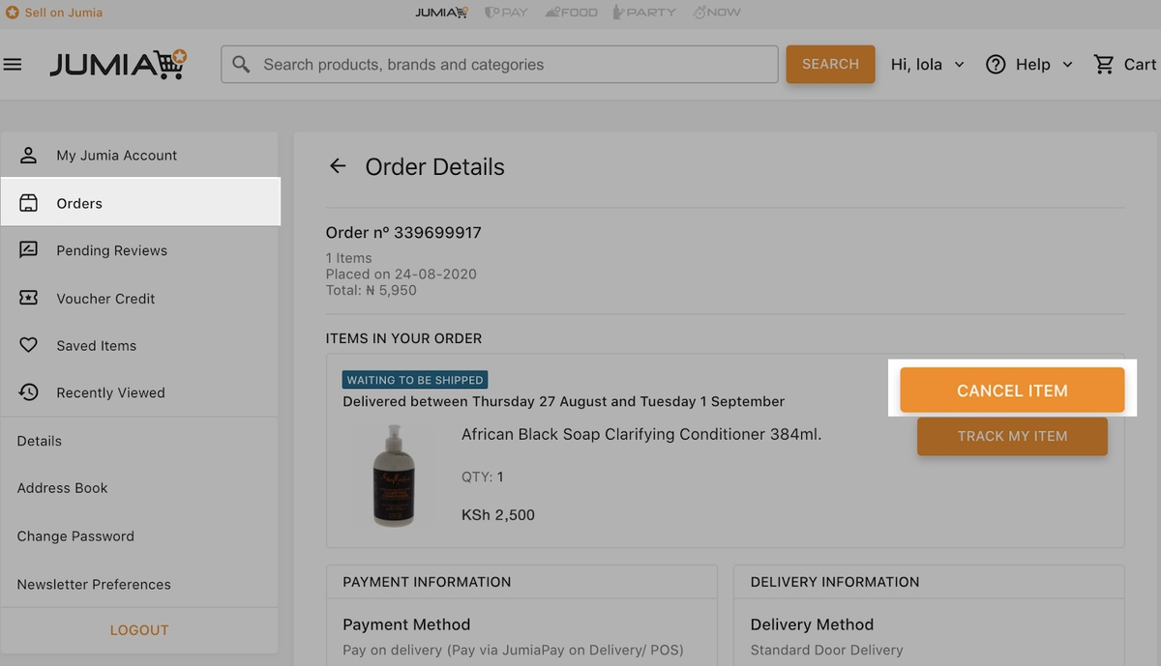Select Jumia Food in top bar
The image size is (1161, 666).
pyautogui.click(x=571, y=13)
